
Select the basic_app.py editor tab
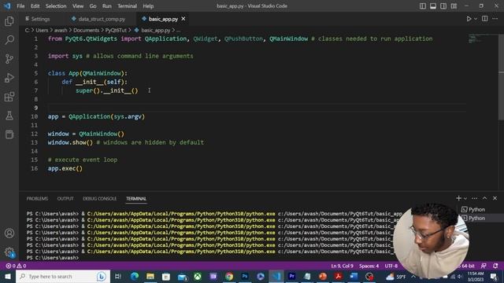163,19
